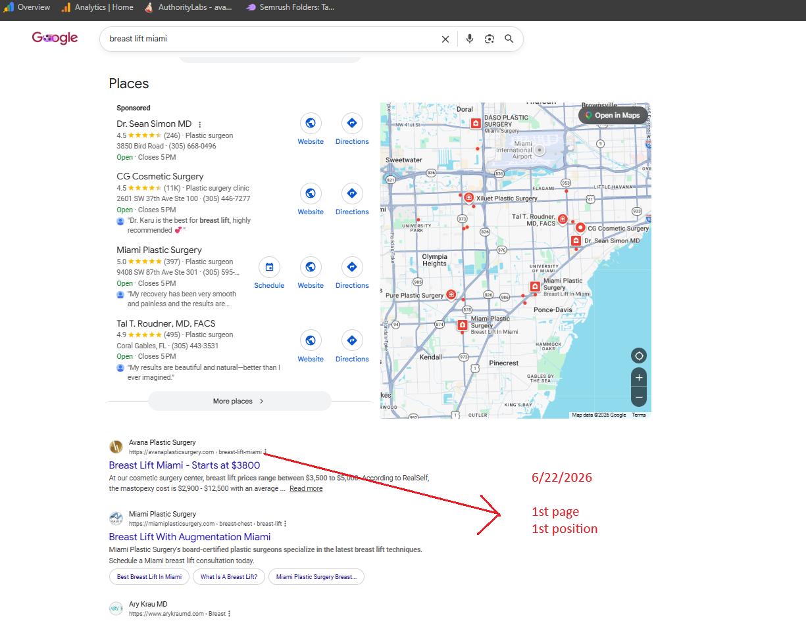Open options for arykraumd.com result
The width and height of the screenshot is (806, 623).
(x=230, y=614)
